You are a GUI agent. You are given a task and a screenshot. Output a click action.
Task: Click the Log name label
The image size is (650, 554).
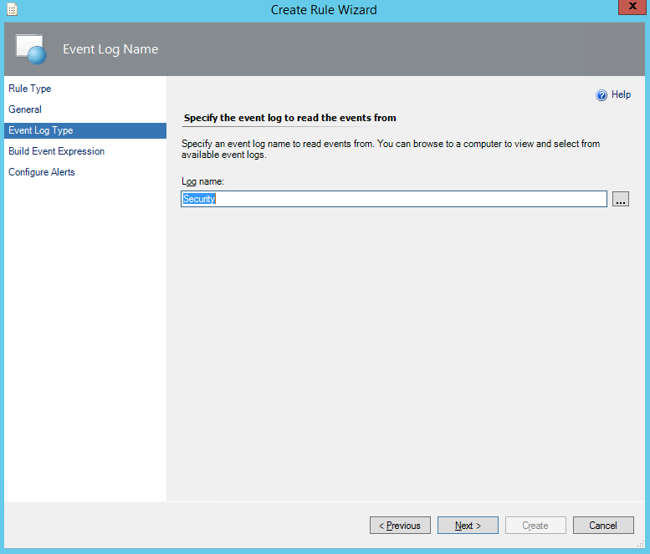pos(202,181)
